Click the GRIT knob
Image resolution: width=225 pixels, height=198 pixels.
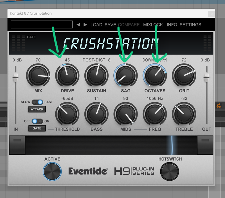184,75
